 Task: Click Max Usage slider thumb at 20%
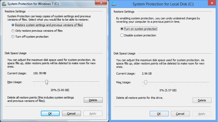coord(47,82)
